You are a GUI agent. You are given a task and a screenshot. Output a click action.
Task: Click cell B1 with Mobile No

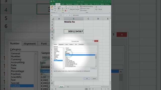[74, 22]
